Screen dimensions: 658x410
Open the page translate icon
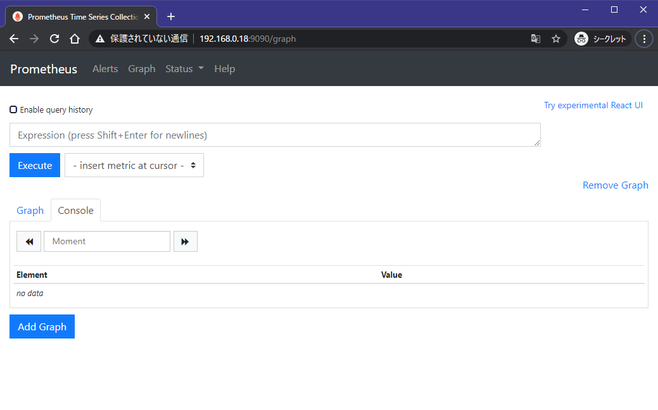[536, 39]
